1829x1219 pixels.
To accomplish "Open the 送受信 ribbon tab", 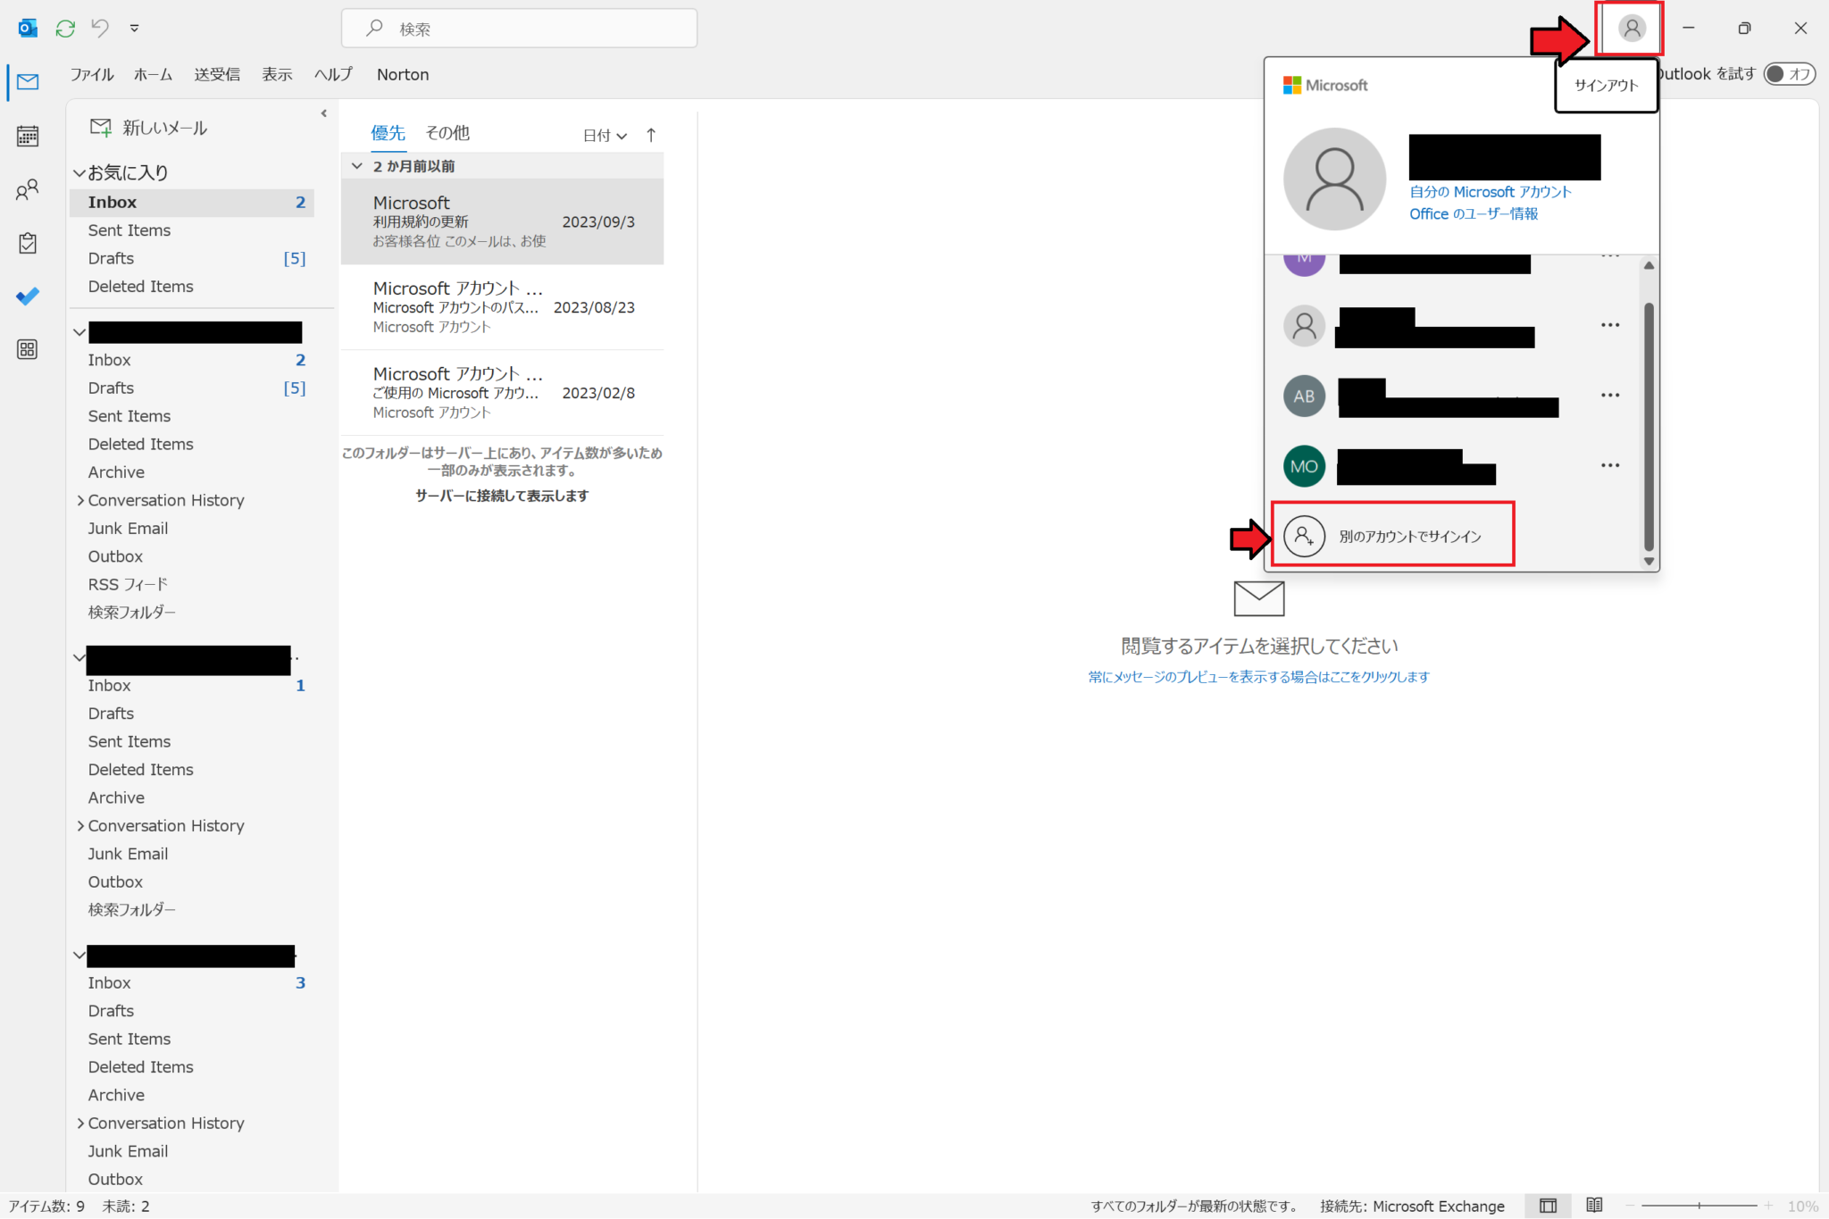I will [x=217, y=74].
